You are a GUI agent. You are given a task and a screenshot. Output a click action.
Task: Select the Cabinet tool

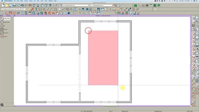(30, 13)
